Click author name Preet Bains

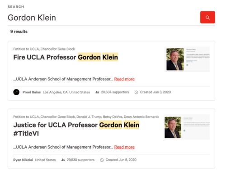[x=32, y=92]
